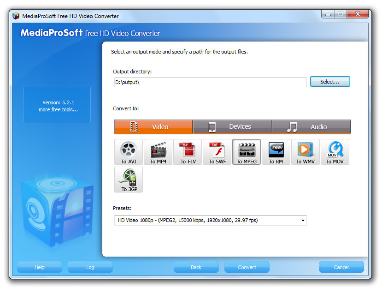Screen dimensions: 382x288
Task: Cancel the conversion wizard
Action: pos(341,267)
